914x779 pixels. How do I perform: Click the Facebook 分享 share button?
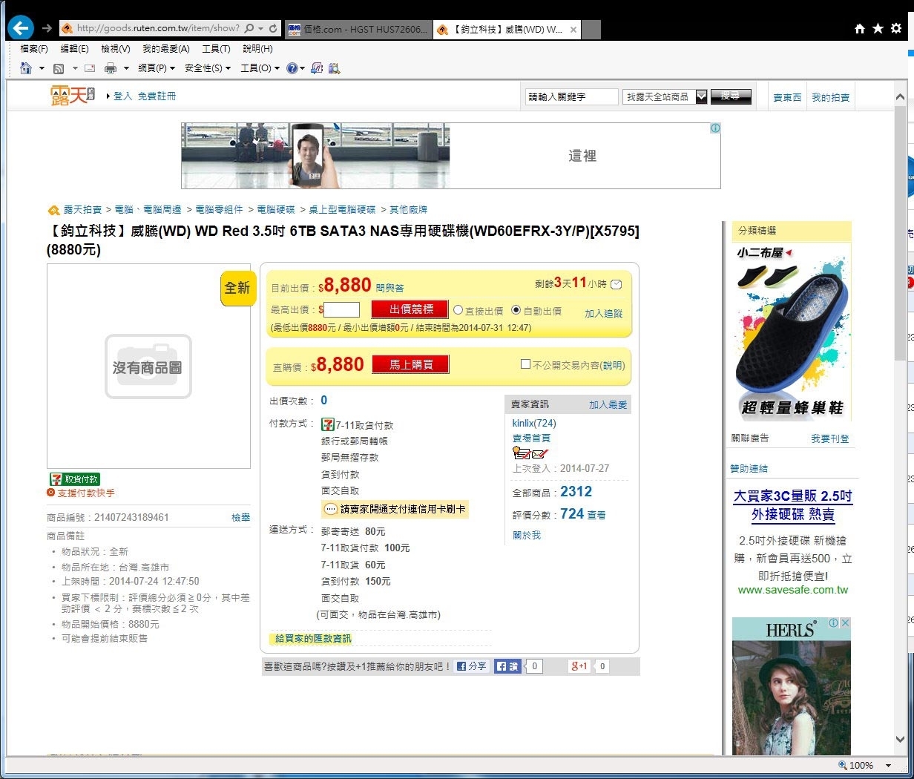(472, 666)
